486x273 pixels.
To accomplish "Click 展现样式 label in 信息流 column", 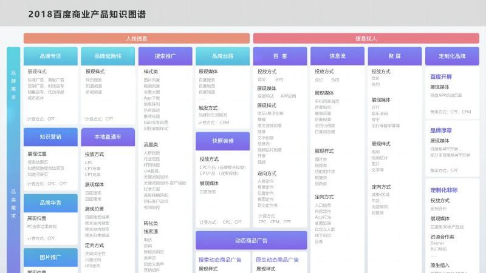I will (324, 151).
